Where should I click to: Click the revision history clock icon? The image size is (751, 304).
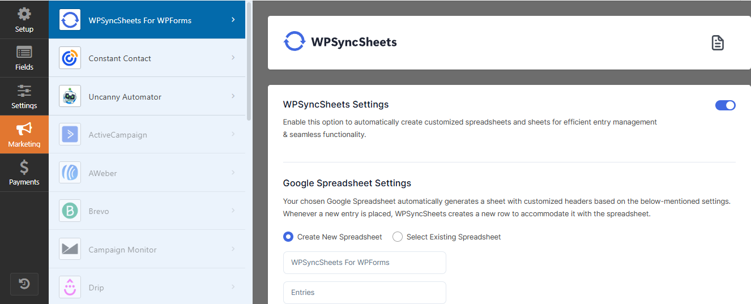(x=24, y=284)
